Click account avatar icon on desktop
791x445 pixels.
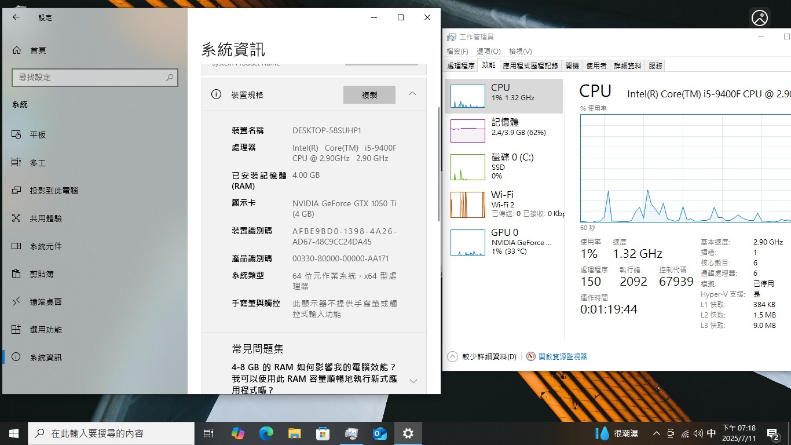pyautogui.click(x=760, y=18)
